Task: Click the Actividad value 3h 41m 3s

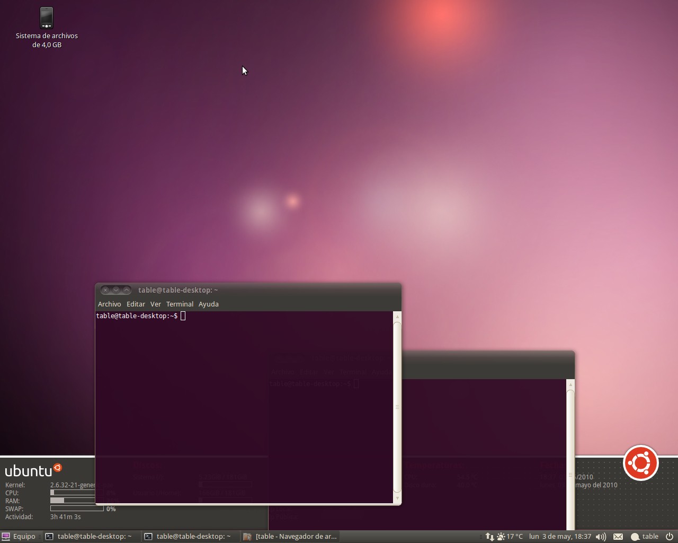Action: coord(65,516)
